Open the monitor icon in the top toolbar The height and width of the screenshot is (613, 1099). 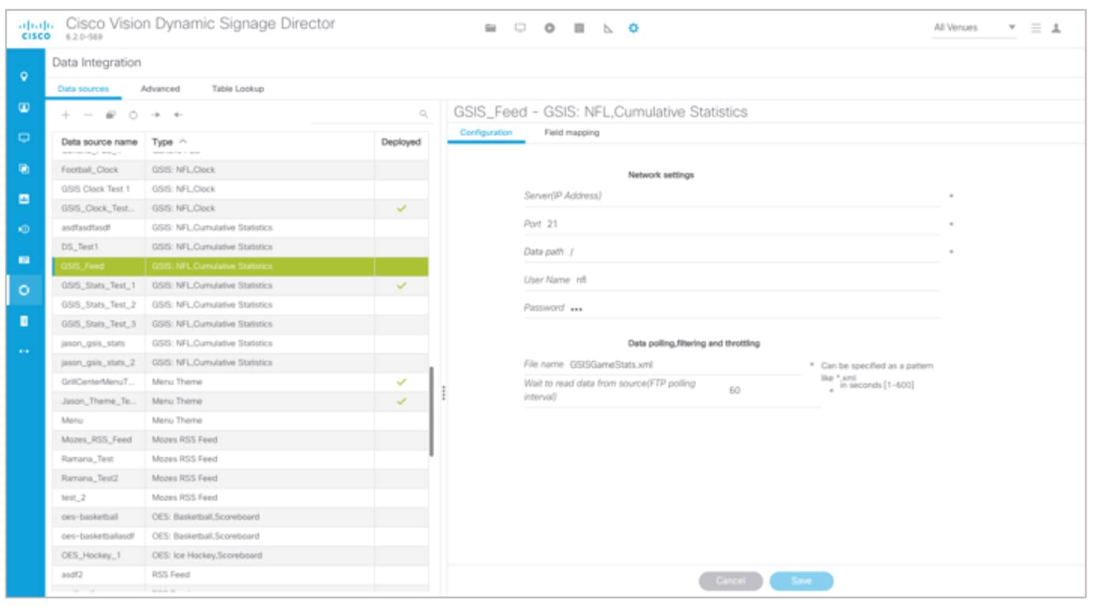pos(520,28)
